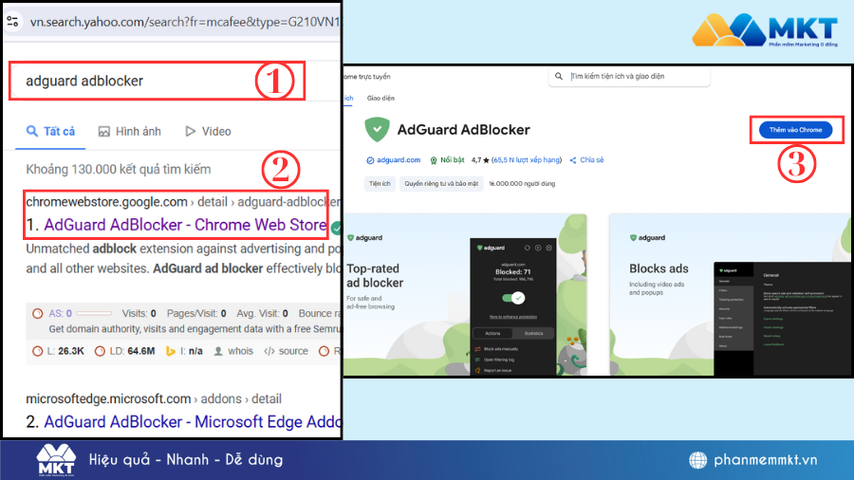Click the '16.000.000 người dùng' text
The width and height of the screenshot is (854, 480).
(522, 183)
